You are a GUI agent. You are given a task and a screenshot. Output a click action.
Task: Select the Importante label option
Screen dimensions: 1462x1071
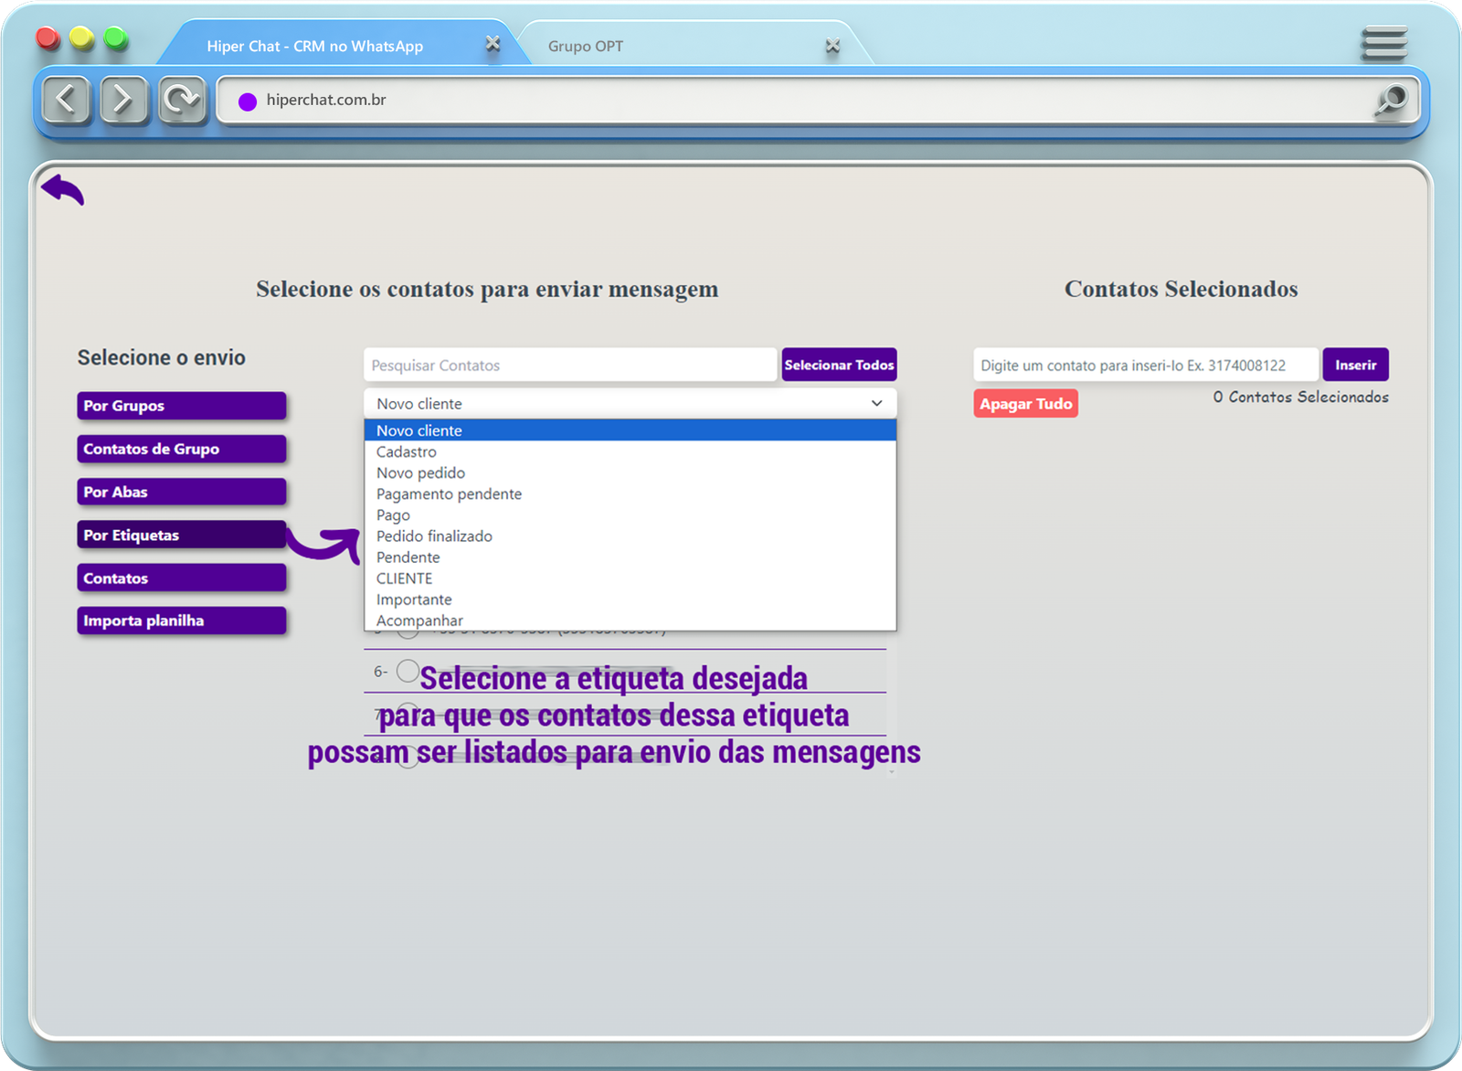tap(414, 599)
